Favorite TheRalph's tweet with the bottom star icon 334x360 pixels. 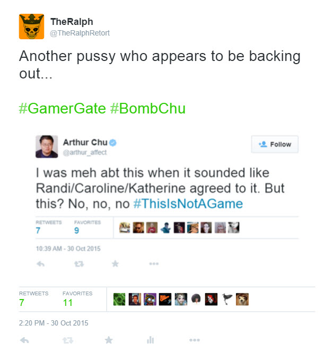click(109, 340)
